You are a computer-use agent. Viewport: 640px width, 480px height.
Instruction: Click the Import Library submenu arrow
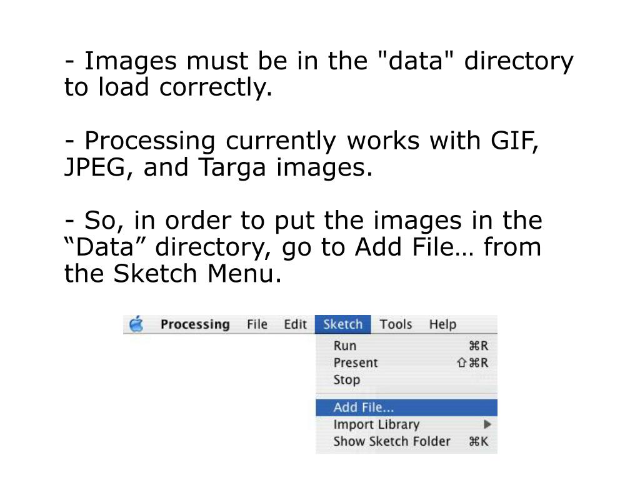pos(487,424)
